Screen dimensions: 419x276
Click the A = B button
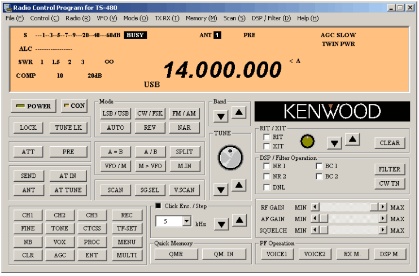tap(115, 152)
